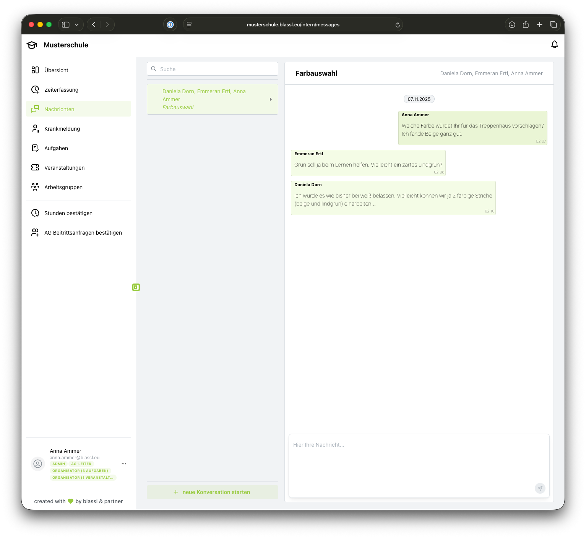Click 'neue Konversation starten' button
This screenshot has width=586, height=538.
(212, 492)
